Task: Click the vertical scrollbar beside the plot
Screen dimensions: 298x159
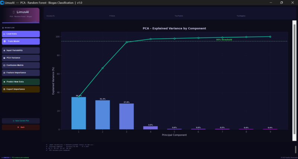Action: [293, 74]
